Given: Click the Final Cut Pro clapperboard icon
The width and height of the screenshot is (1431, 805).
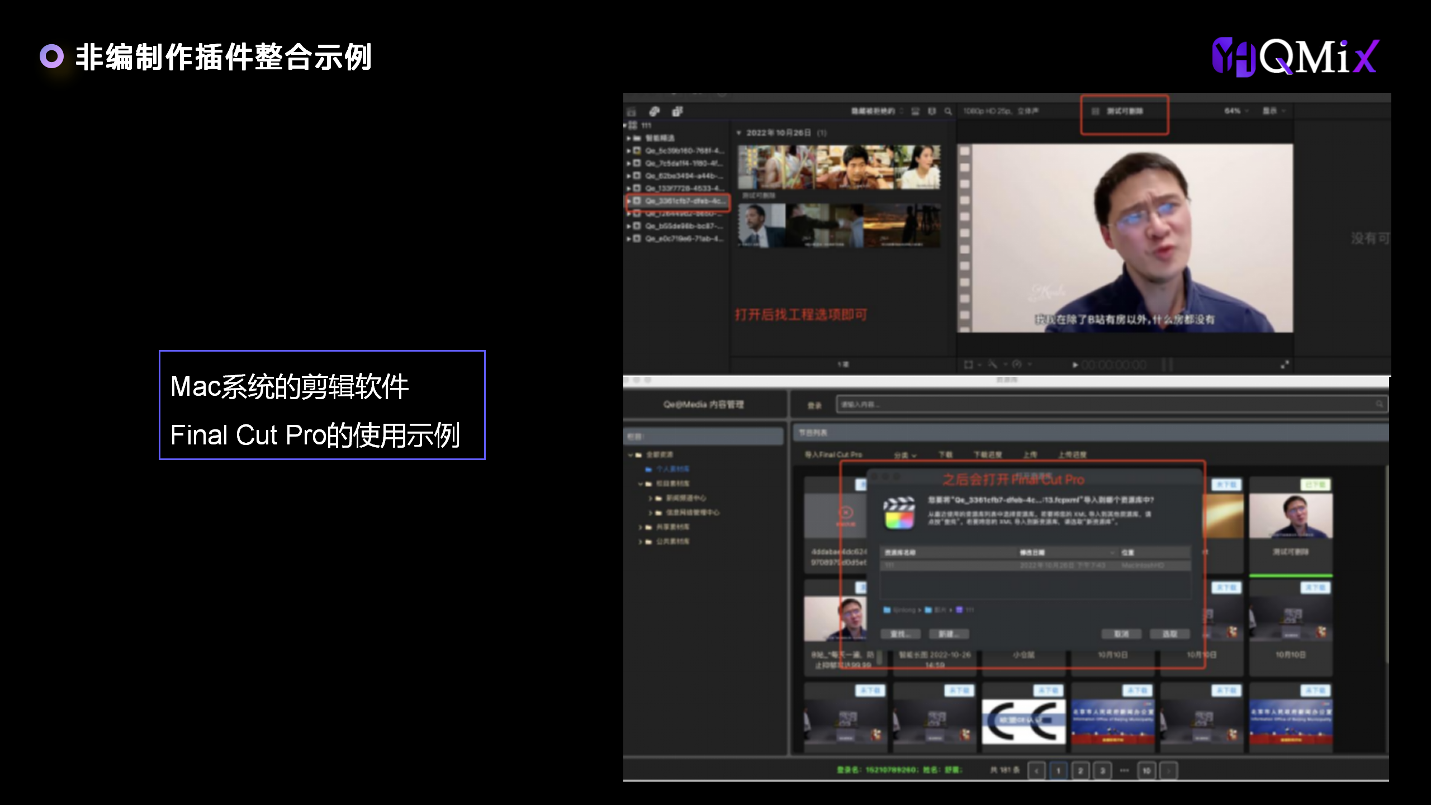Looking at the screenshot, I should 899,512.
